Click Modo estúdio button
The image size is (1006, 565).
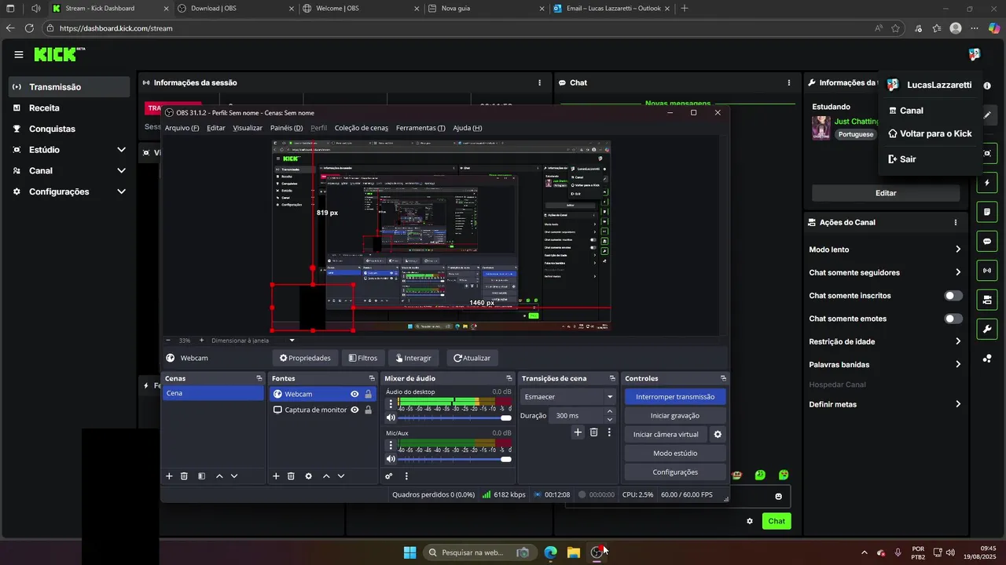[675, 454]
